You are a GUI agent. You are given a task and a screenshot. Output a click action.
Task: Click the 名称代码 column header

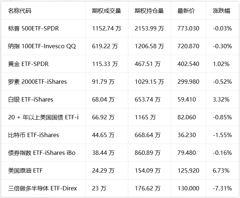tap(20, 11)
